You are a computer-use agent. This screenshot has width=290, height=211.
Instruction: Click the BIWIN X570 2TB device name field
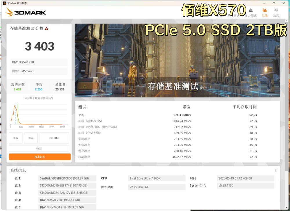[x=39, y=62]
